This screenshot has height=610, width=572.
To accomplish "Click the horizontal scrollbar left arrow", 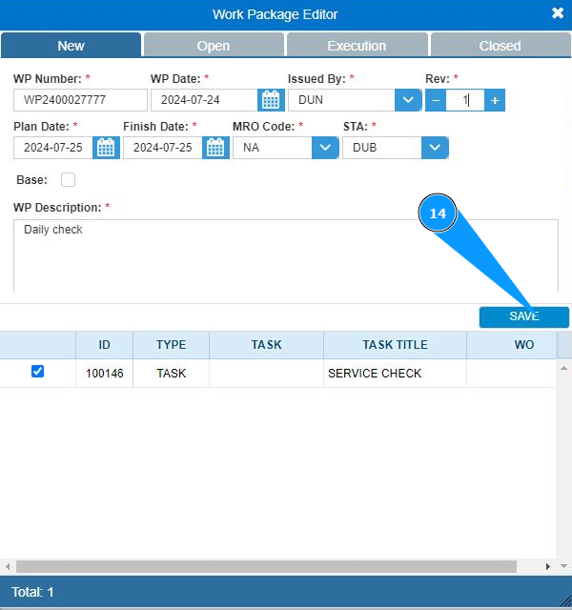I will [x=8, y=566].
